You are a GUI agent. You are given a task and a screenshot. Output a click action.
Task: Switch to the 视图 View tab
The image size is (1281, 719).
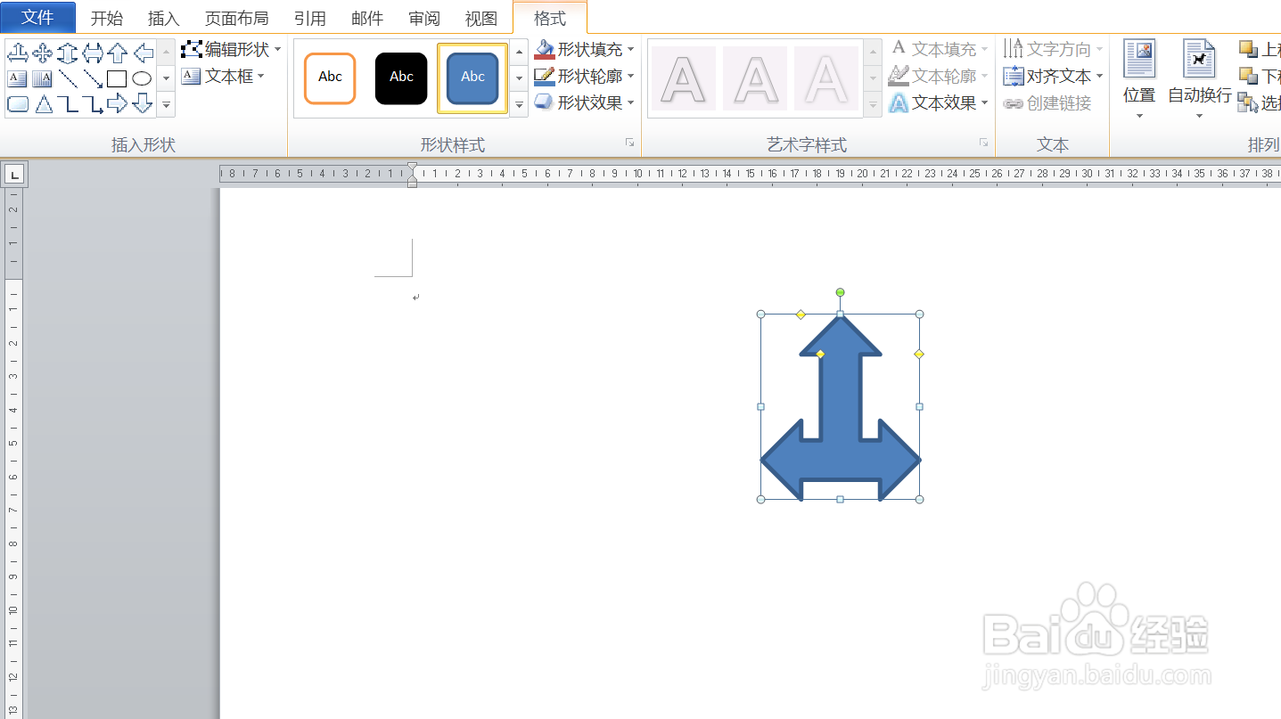click(480, 18)
